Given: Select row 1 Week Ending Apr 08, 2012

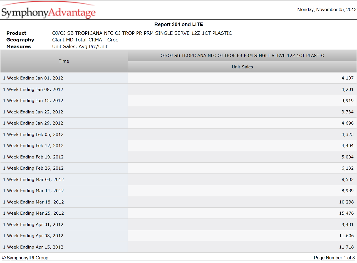Looking at the screenshot, I should tap(178, 236).
